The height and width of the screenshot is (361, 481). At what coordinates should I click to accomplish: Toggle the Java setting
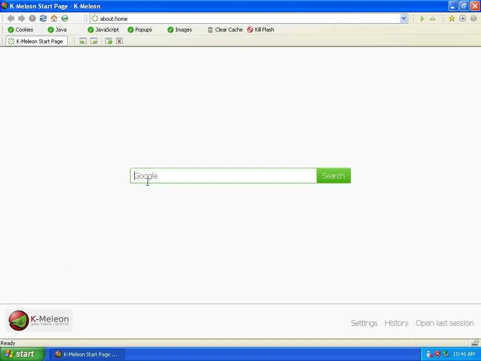[x=57, y=30]
